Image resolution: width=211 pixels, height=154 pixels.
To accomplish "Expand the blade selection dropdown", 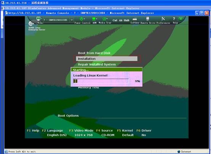I will tap(72, 20).
